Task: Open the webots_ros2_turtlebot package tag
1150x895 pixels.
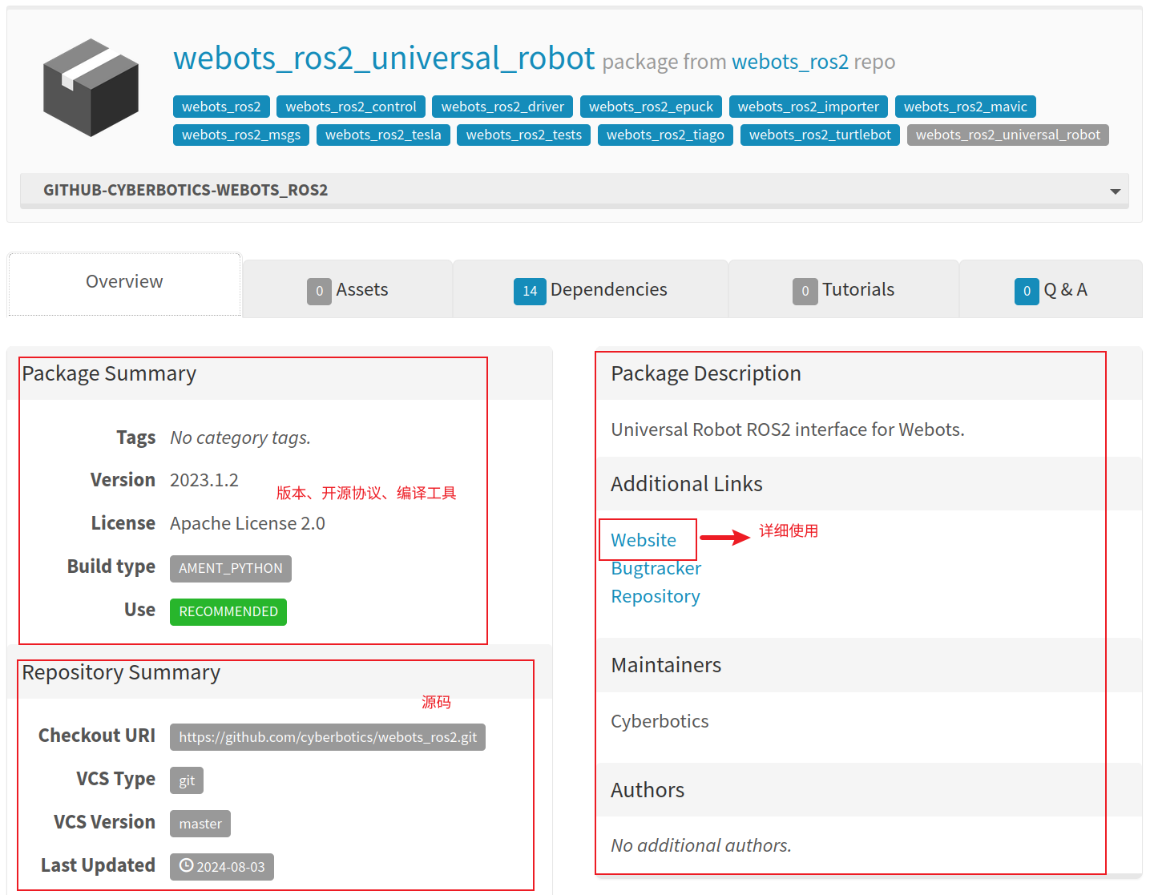Action: (820, 135)
